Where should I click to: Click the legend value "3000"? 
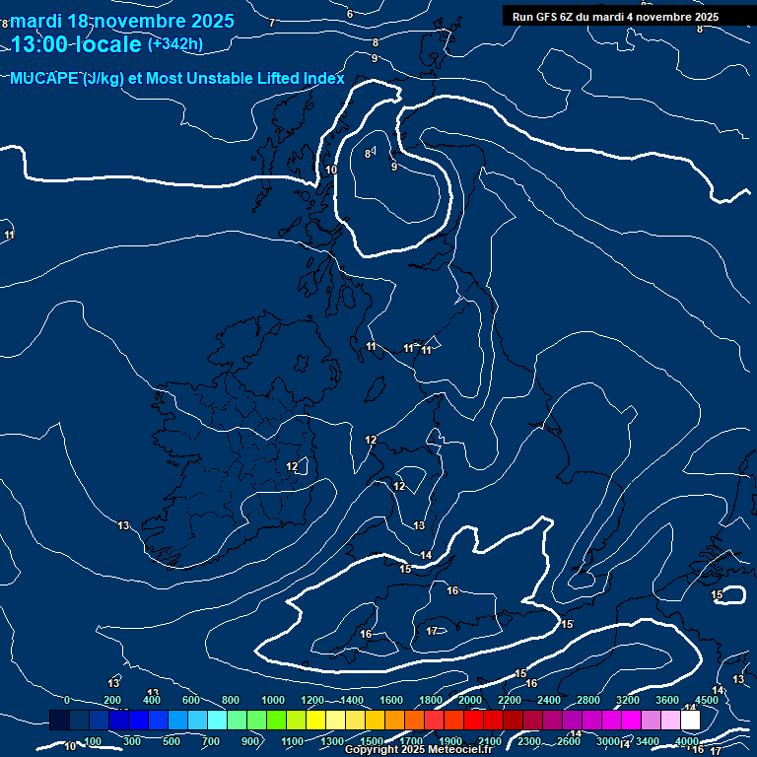click(608, 741)
